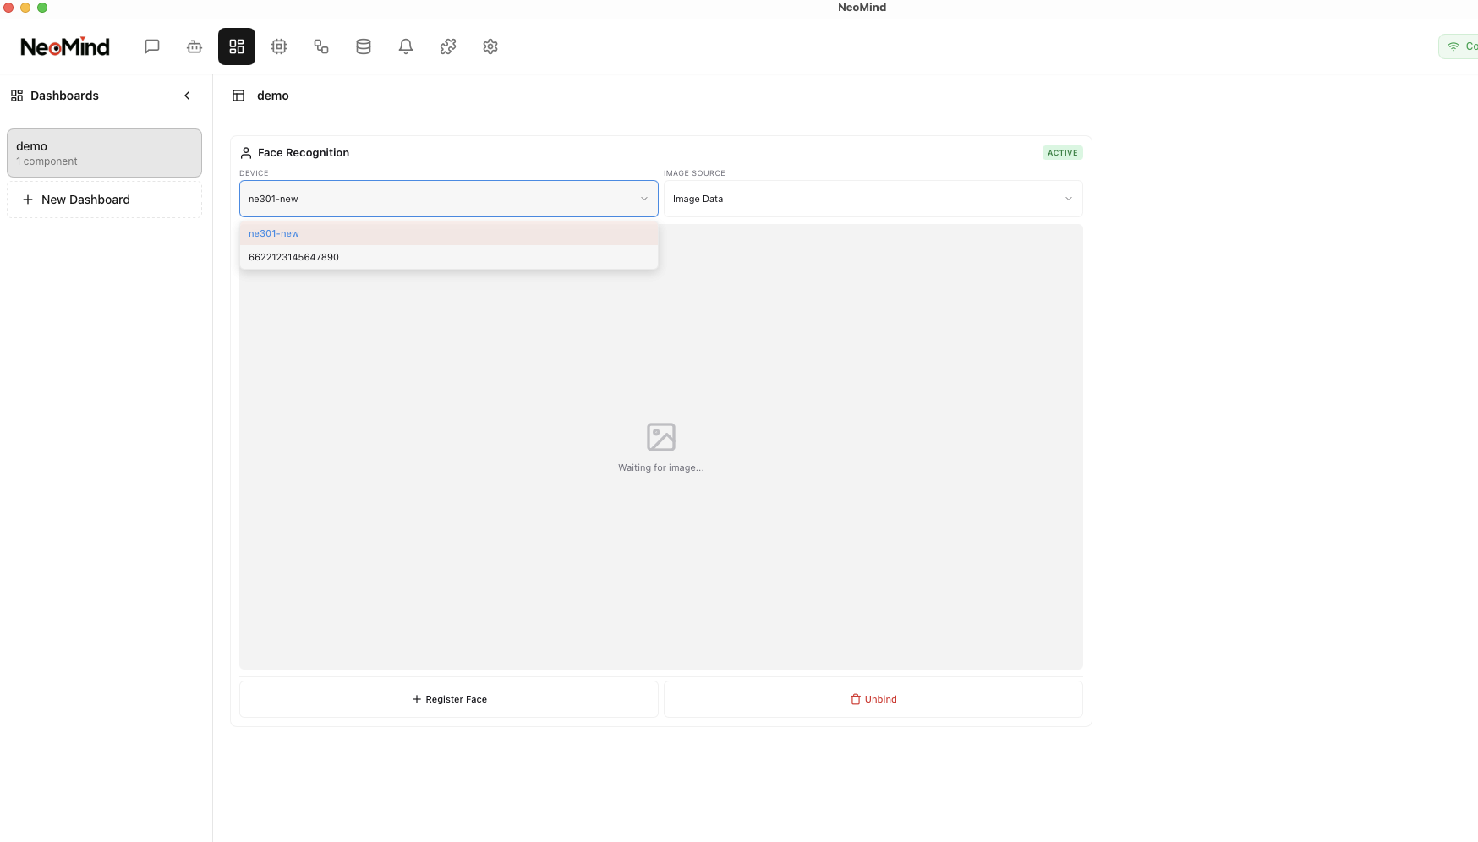Open the extensions puzzle piece icon
1478x842 pixels.
(448, 46)
